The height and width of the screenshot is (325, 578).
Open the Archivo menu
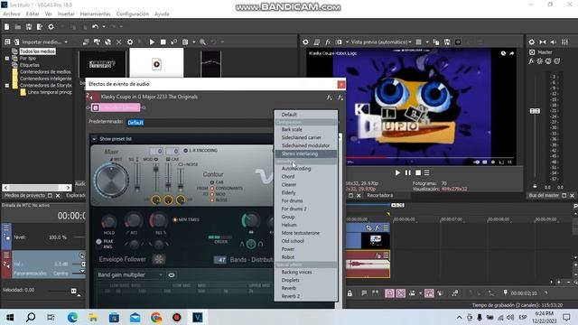(12, 14)
